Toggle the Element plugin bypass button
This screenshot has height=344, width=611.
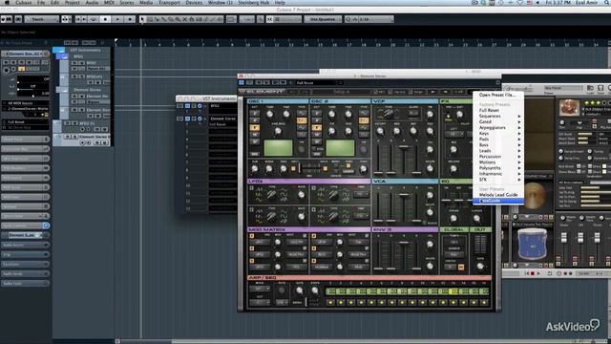pos(242,83)
